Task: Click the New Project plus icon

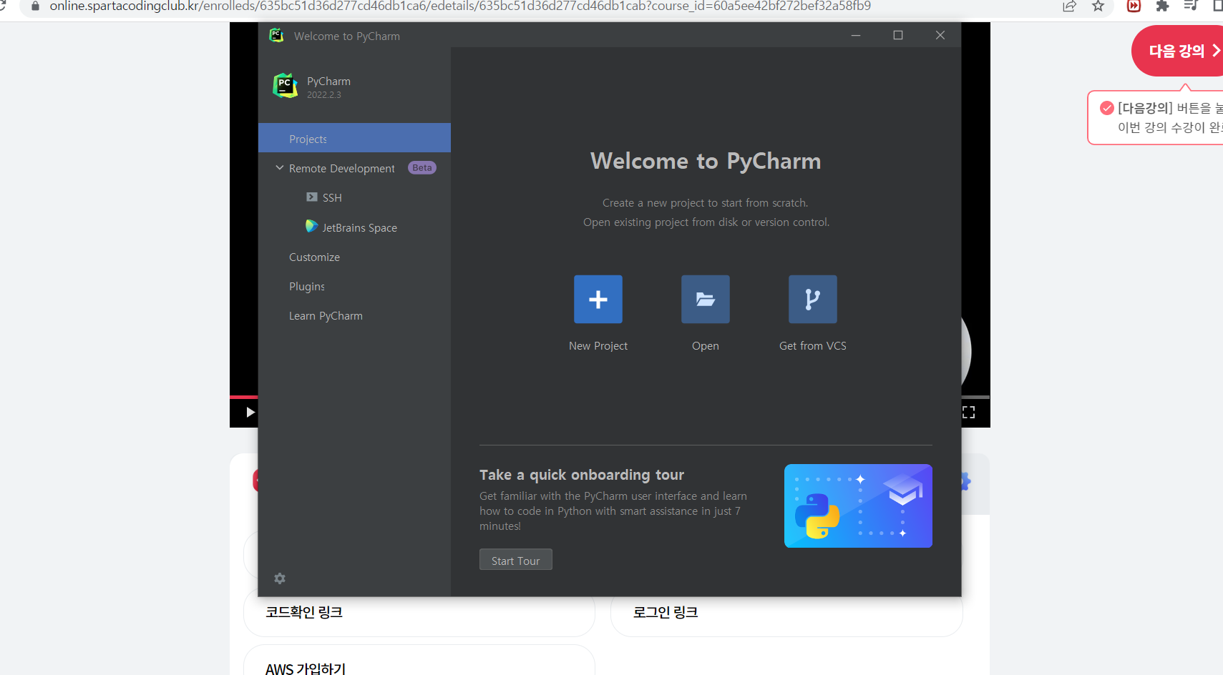Action: 598,299
